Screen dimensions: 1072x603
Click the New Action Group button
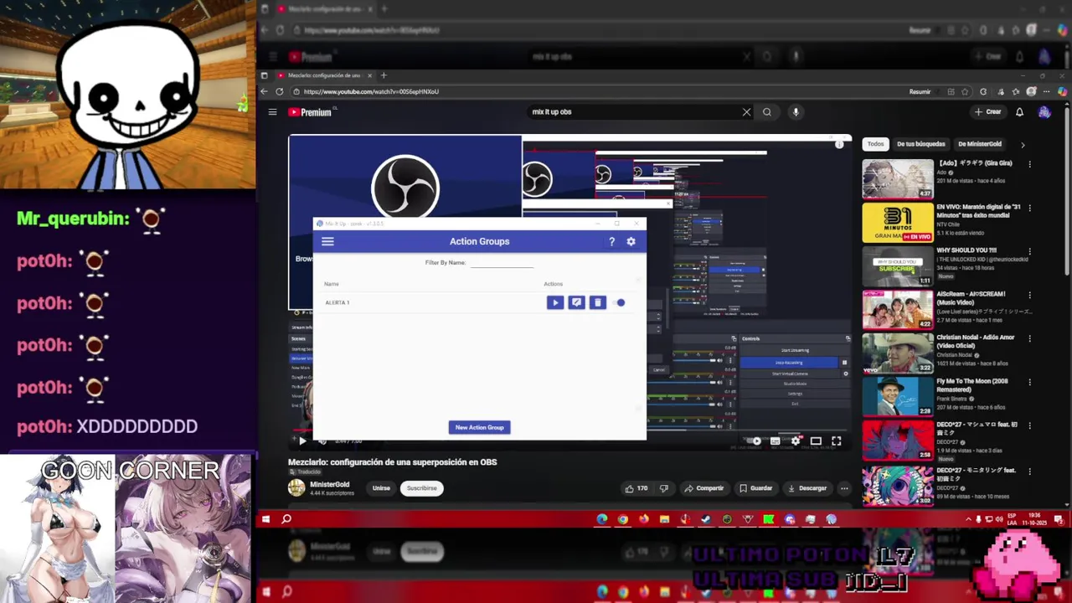pos(479,427)
